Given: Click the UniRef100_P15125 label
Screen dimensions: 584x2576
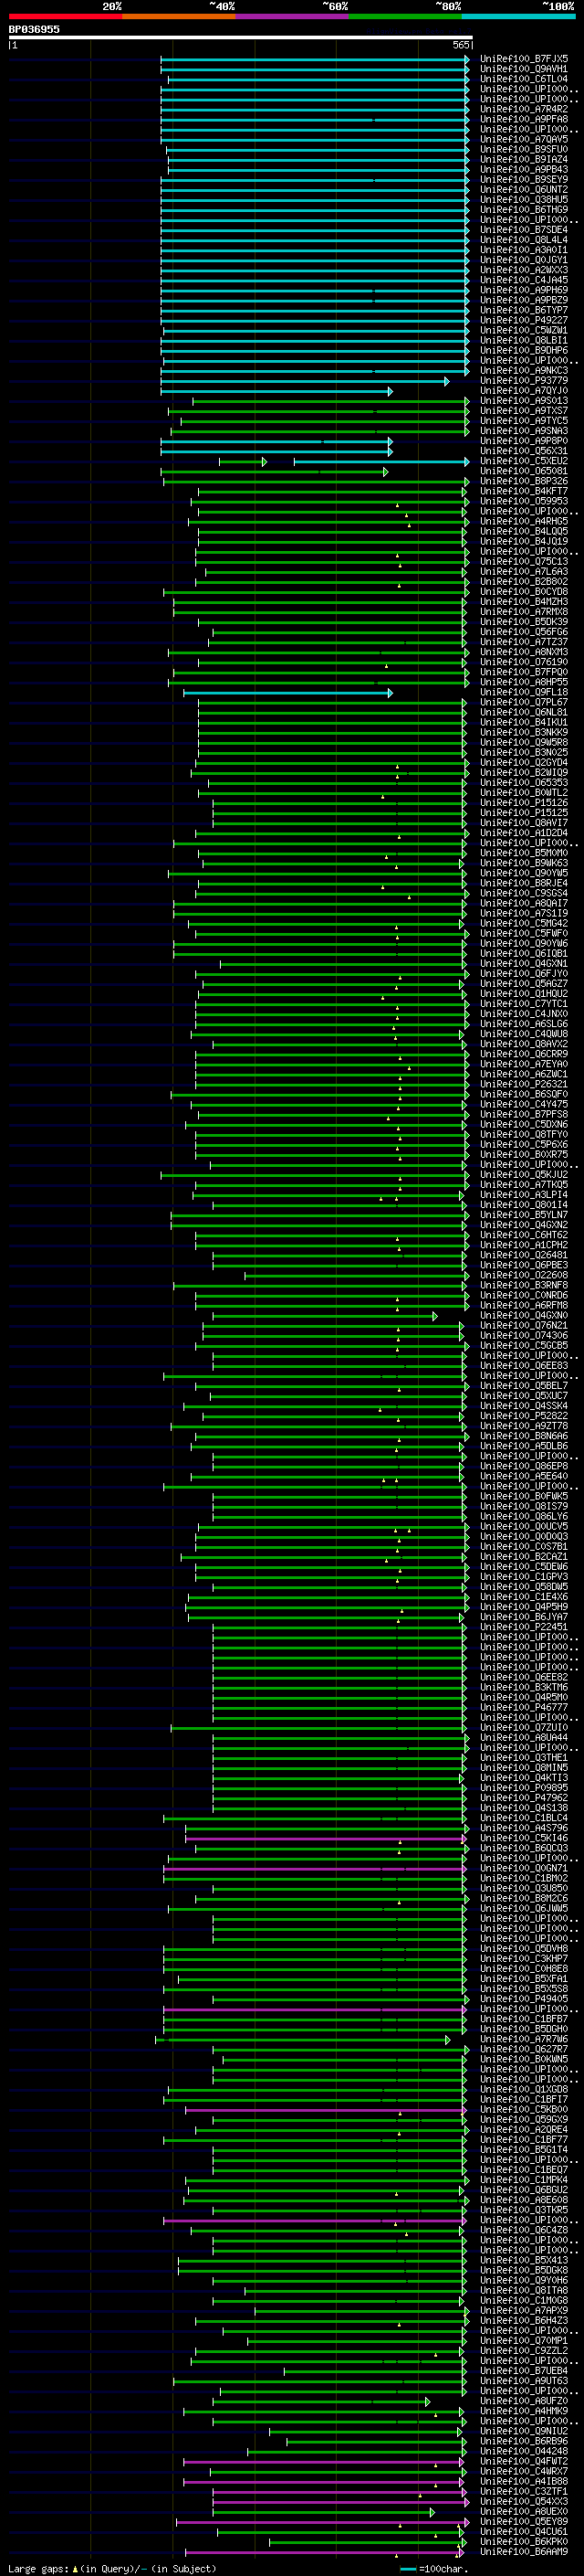Looking at the screenshot, I should pyautogui.click(x=524, y=812).
